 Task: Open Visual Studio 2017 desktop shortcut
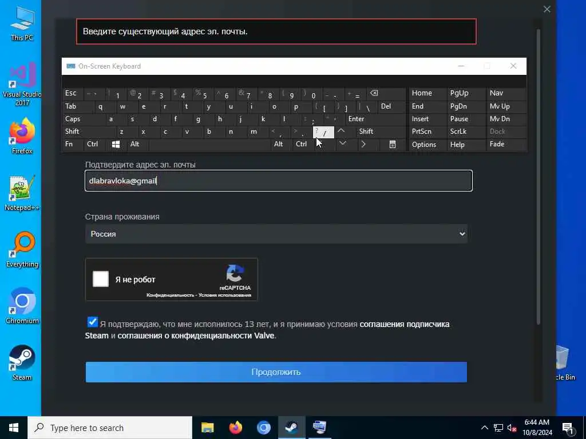click(22, 84)
